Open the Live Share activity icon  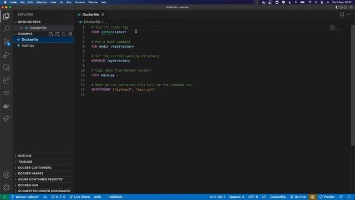[6, 118]
